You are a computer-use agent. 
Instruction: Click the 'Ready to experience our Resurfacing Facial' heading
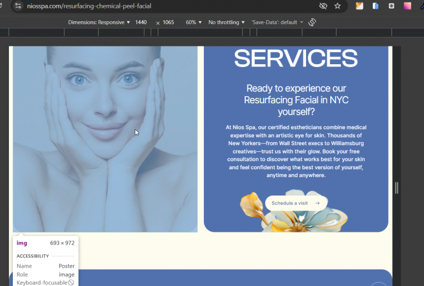point(296,100)
